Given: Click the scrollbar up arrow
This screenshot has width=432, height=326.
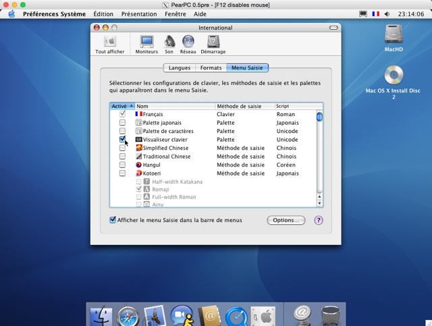Looking at the screenshot, I should click(x=319, y=196).
